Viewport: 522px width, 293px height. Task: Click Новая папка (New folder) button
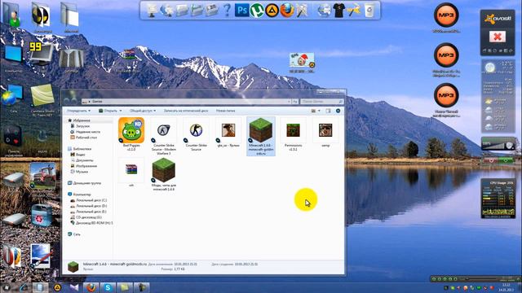[x=225, y=111]
